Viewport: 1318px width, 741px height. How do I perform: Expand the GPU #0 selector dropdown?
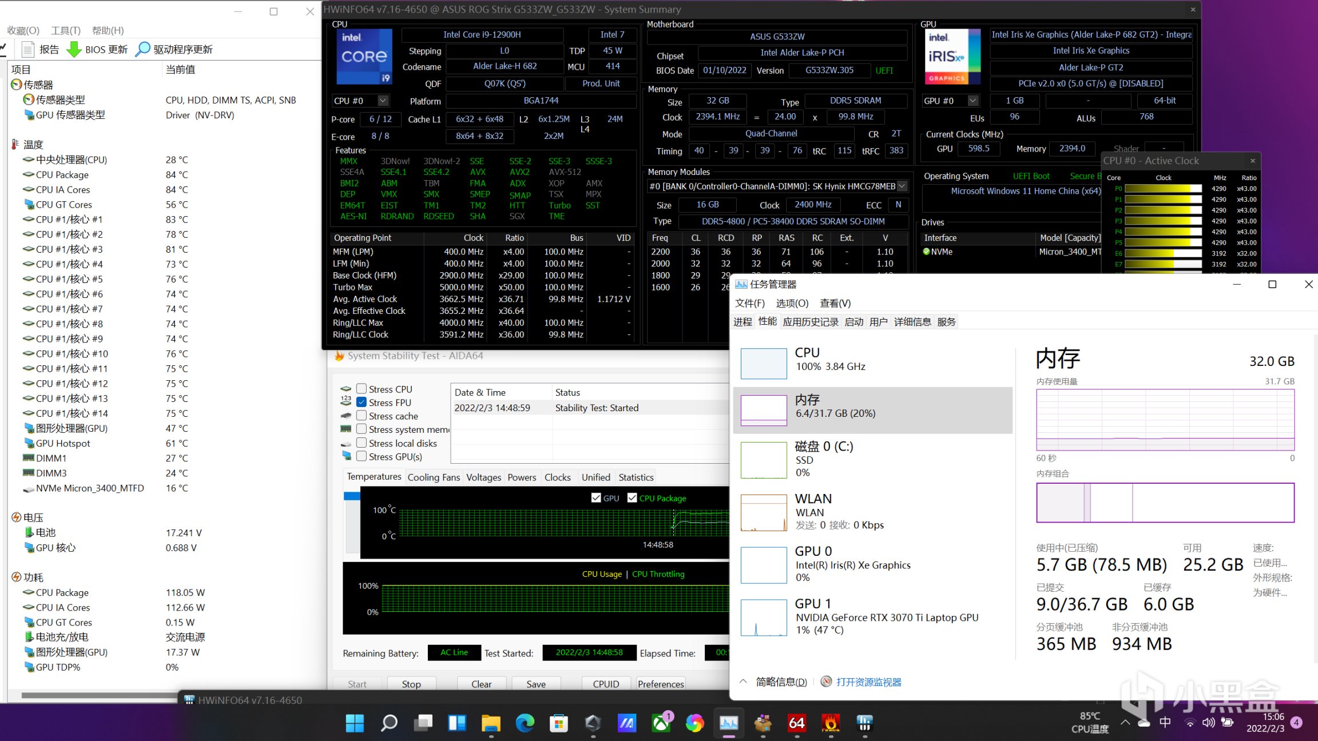pyautogui.click(x=972, y=101)
